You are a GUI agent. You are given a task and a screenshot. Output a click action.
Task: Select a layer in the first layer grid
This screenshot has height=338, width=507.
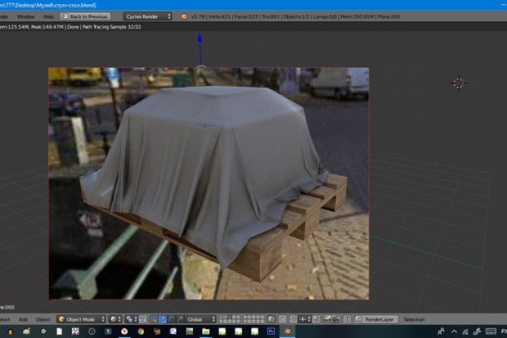tap(230, 319)
